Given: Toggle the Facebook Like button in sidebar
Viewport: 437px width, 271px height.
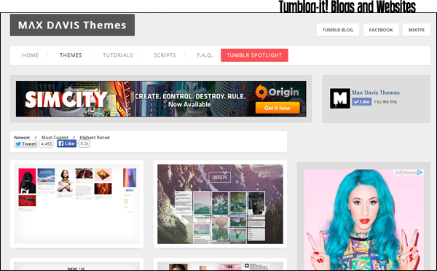Looking at the screenshot, I should (x=362, y=102).
